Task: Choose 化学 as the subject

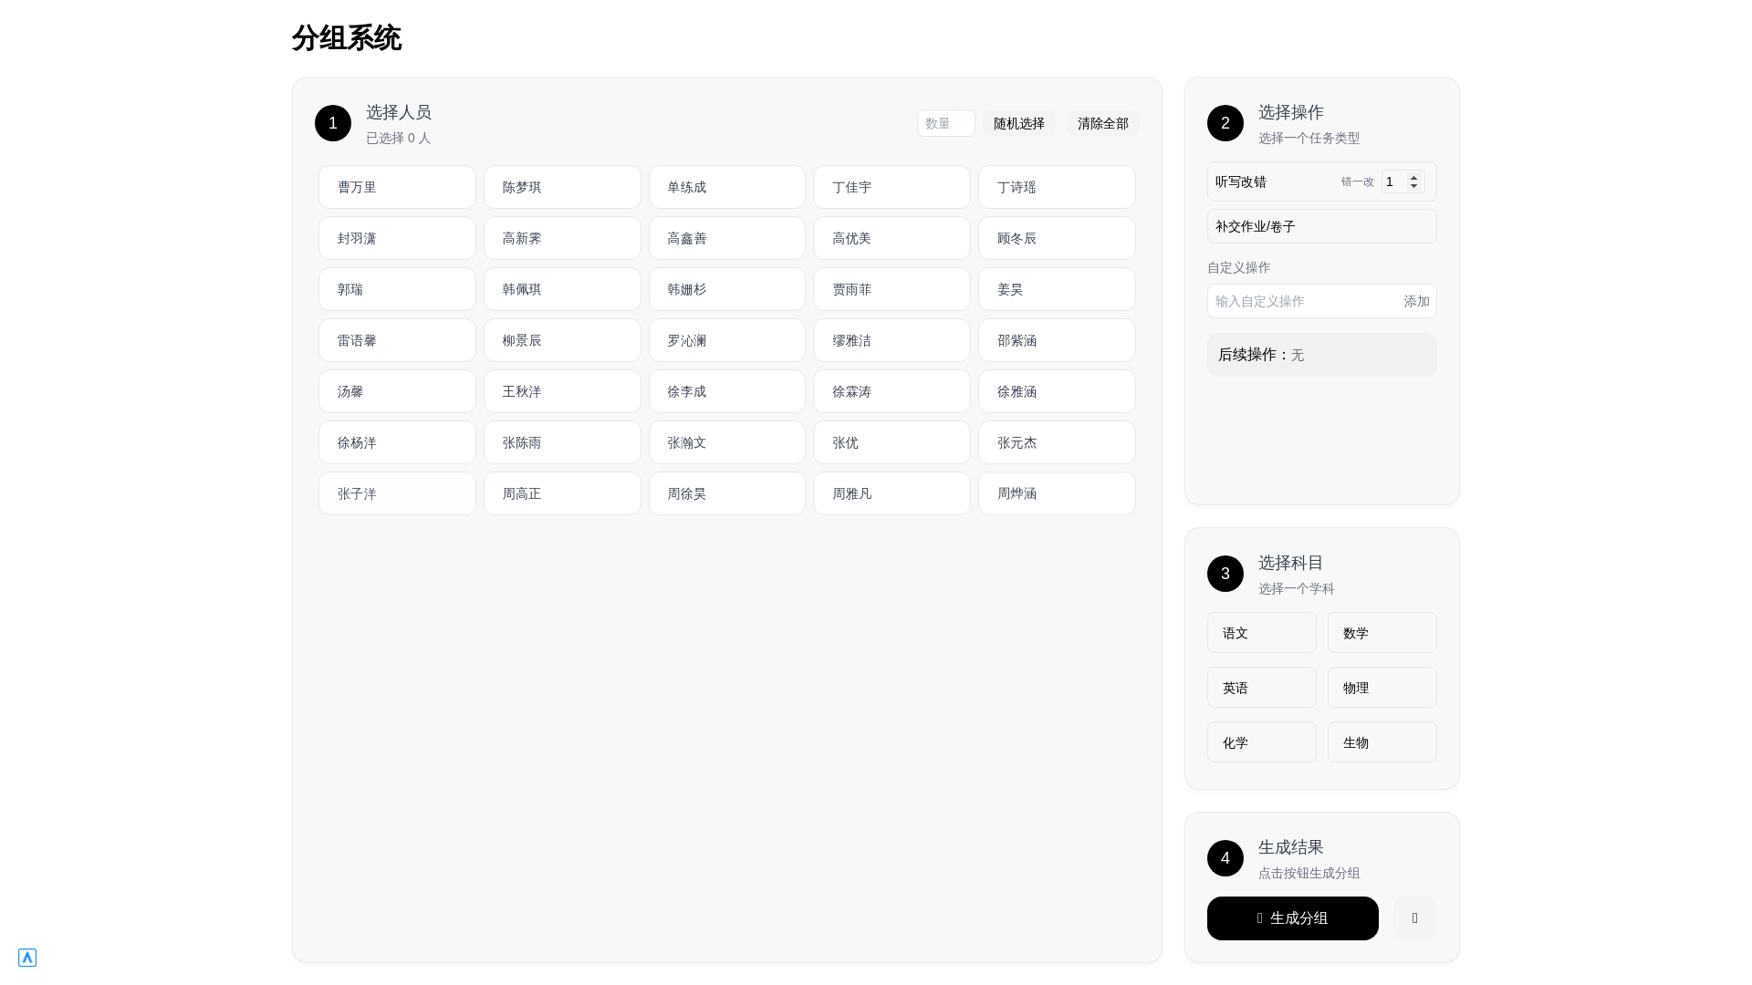Action: [1261, 742]
